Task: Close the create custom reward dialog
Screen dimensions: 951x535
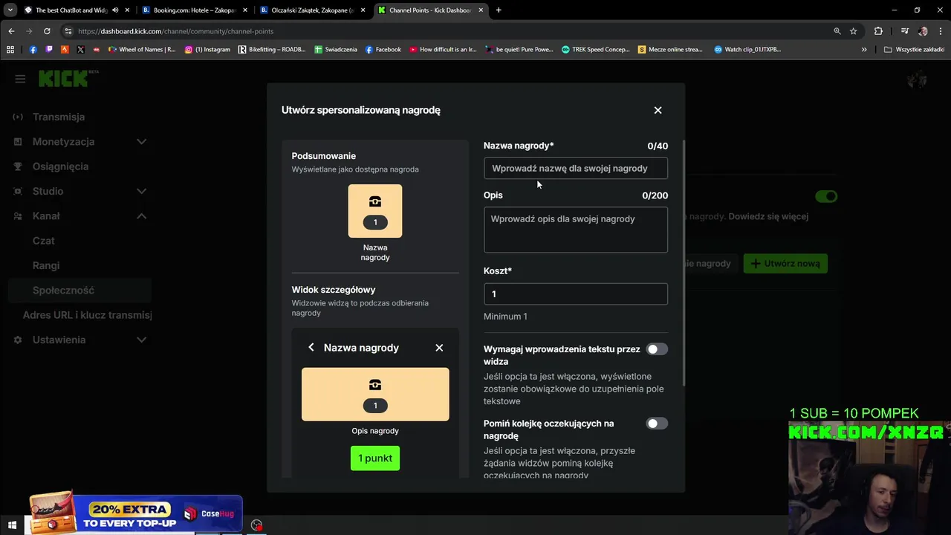Action: click(658, 110)
